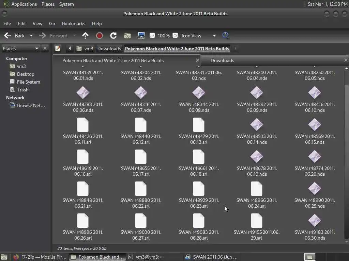Image resolution: width=349 pixels, height=261 pixels.
Task: Open the Bookmarks menu
Action: 74,23
